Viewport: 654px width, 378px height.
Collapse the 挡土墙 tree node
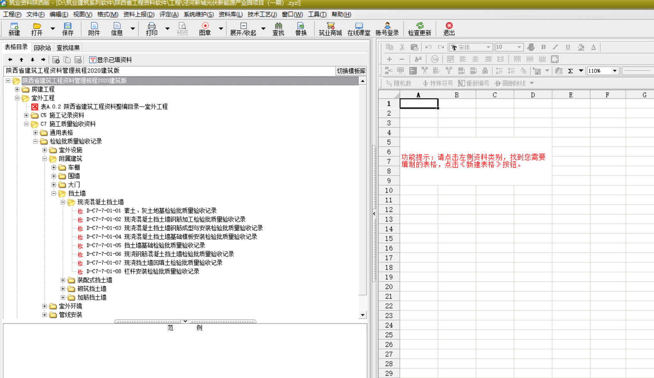54,193
